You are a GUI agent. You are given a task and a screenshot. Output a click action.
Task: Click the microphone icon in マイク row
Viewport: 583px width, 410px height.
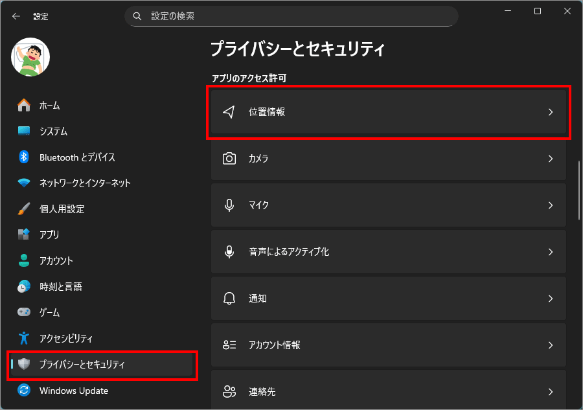(x=229, y=205)
